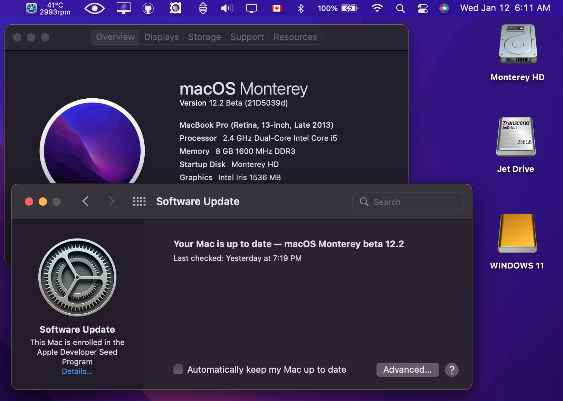Open the Advanced… options
The width and height of the screenshot is (563, 401).
click(408, 370)
